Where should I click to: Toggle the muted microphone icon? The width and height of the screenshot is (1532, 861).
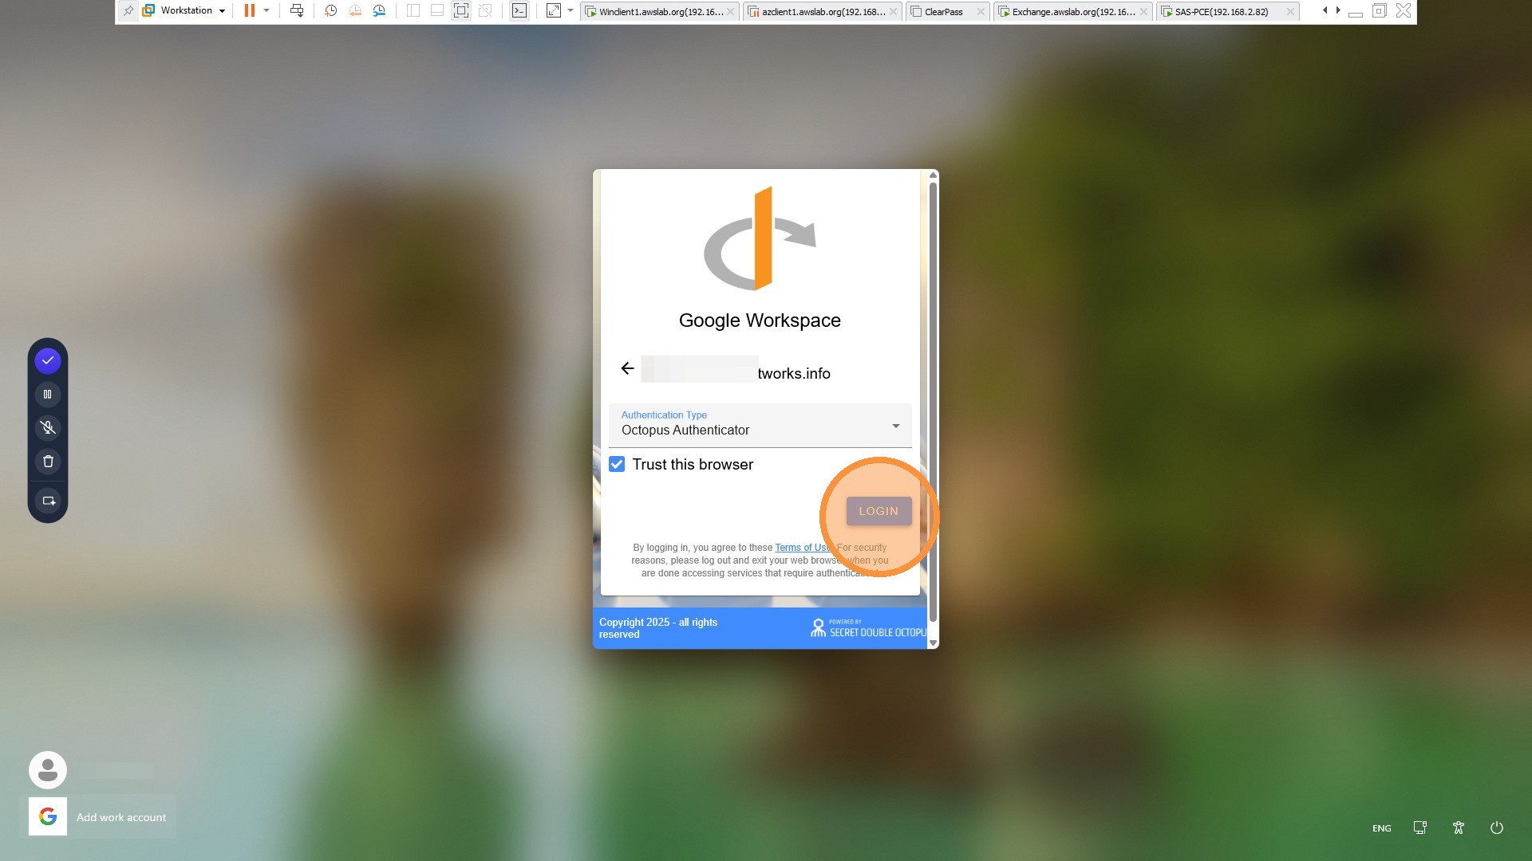[x=48, y=428]
